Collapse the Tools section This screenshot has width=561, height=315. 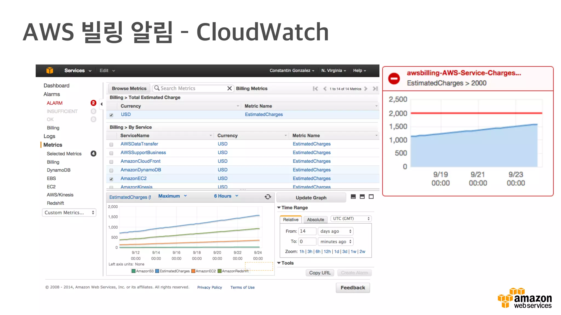tap(285, 263)
